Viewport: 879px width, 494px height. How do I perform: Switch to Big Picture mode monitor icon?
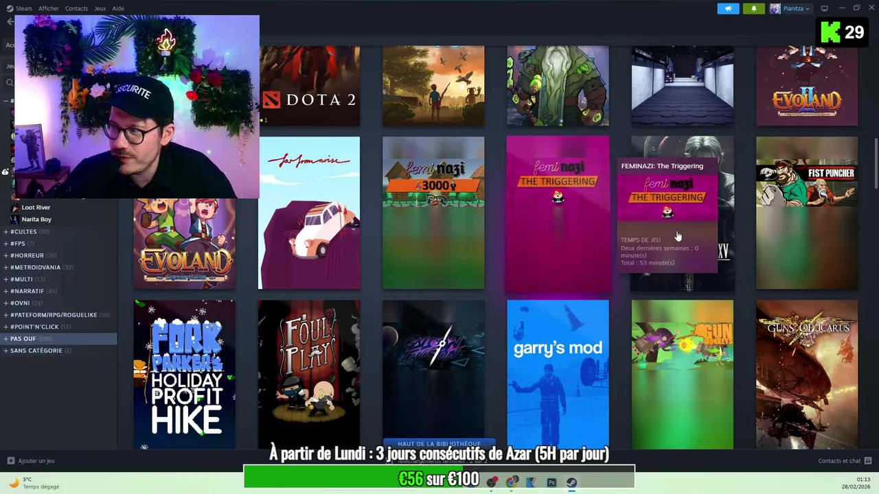[x=824, y=8]
